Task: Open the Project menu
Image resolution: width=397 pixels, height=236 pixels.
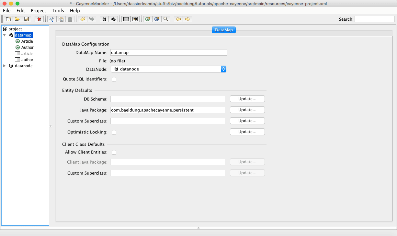Action: tap(38, 11)
